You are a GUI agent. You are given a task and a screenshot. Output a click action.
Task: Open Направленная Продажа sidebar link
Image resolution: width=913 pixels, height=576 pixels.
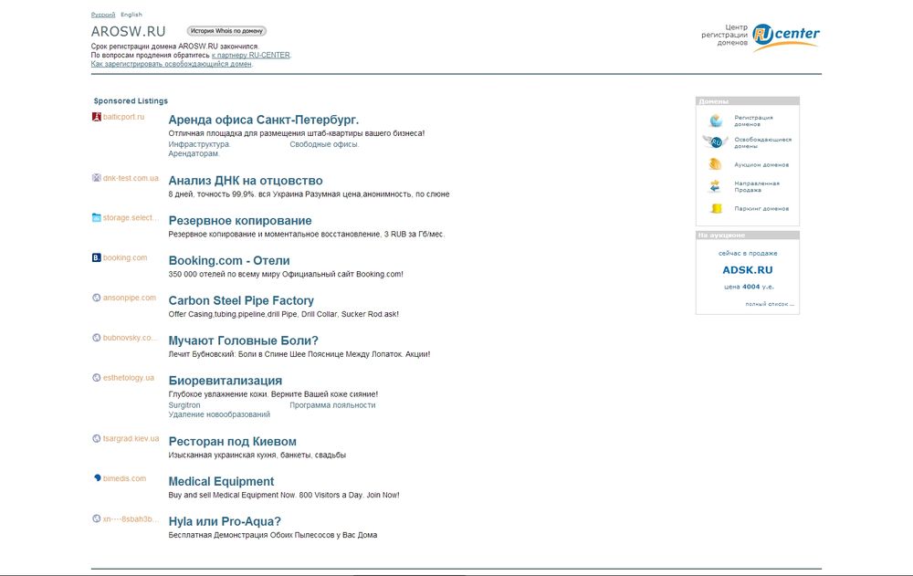756,186
